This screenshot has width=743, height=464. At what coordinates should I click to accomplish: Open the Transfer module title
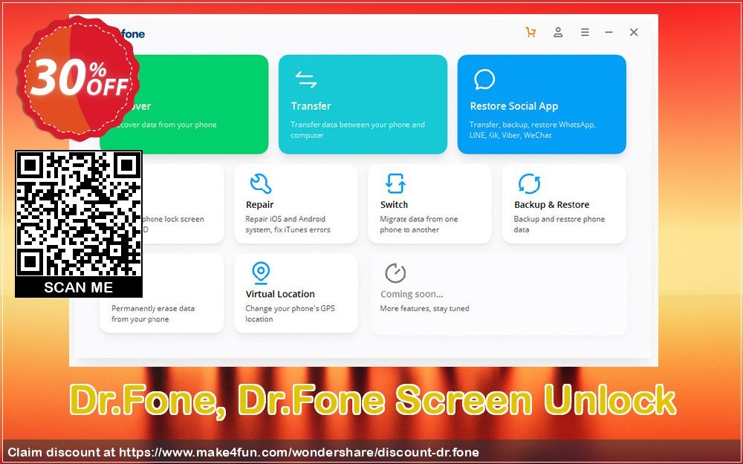point(311,106)
